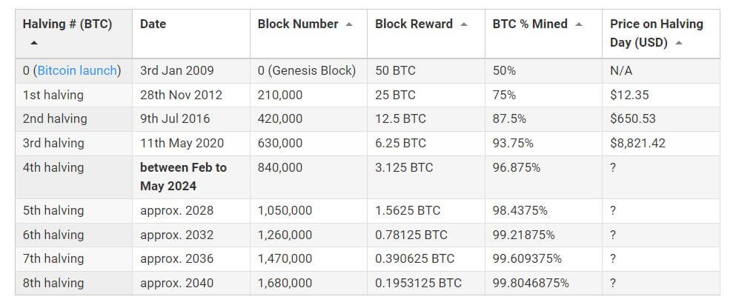The height and width of the screenshot is (305, 736).
Task: Click the 0.390625 BTC reward cell
Action: pyautogui.click(x=414, y=259)
